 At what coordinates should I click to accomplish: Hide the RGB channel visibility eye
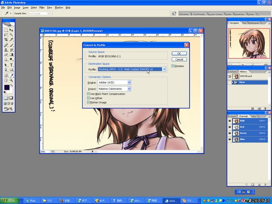[x=229, y=121]
